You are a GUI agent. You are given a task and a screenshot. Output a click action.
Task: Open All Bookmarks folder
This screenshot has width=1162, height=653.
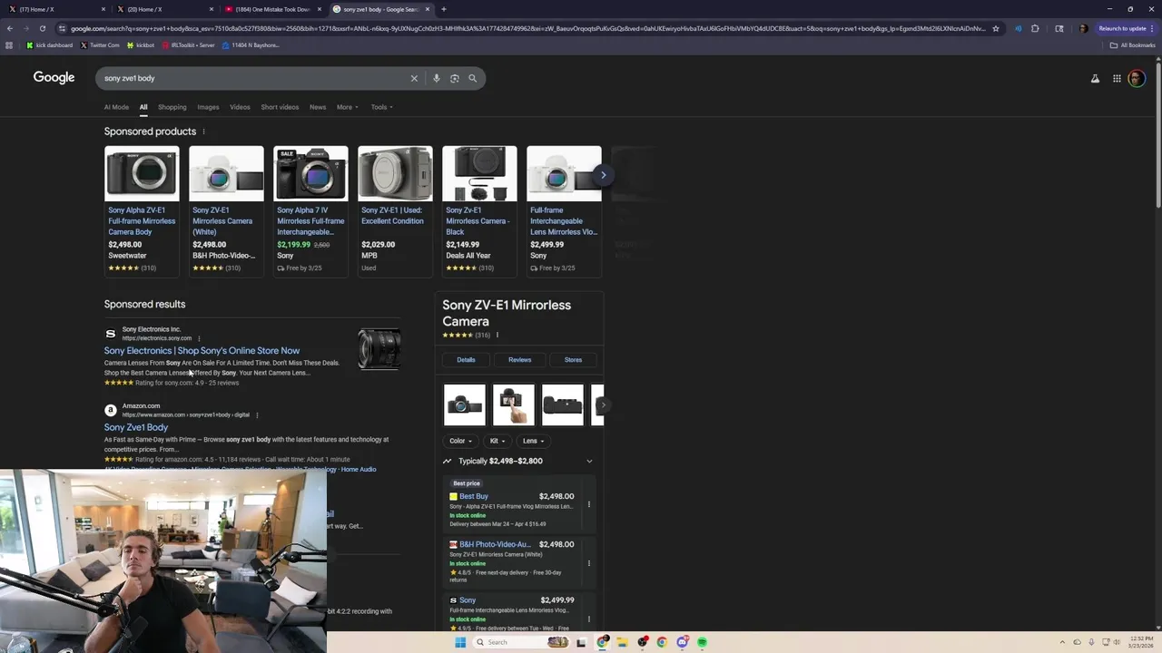(1132, 45)
